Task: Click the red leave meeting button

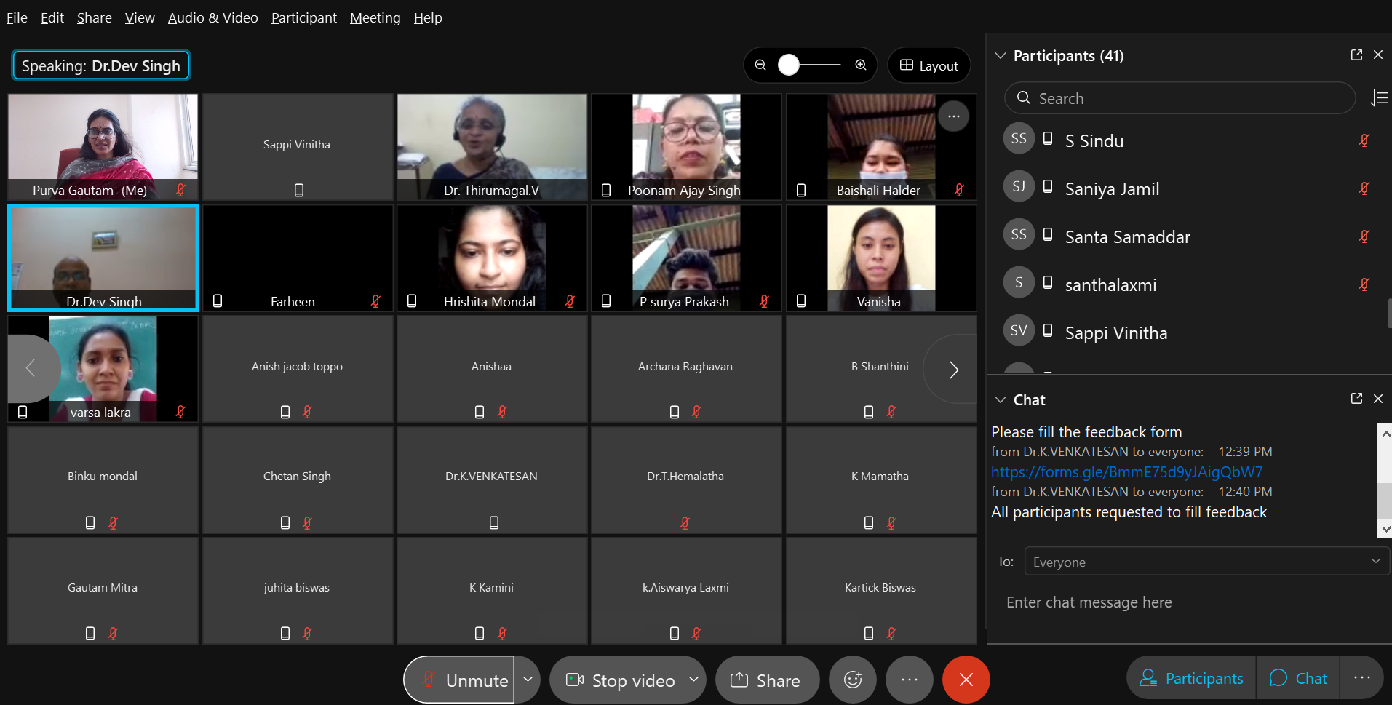Action: point(966,680)
